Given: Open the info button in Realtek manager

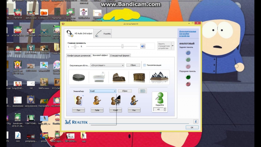Looking at the screenshot, I should pyautogui.click(x=196, y=122).
